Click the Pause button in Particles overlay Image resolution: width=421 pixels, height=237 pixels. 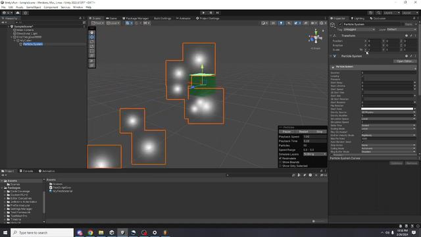[x=287, y=132]
